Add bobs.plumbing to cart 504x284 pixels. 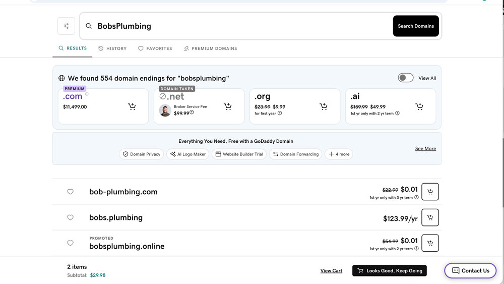click(x=430, y=217)
